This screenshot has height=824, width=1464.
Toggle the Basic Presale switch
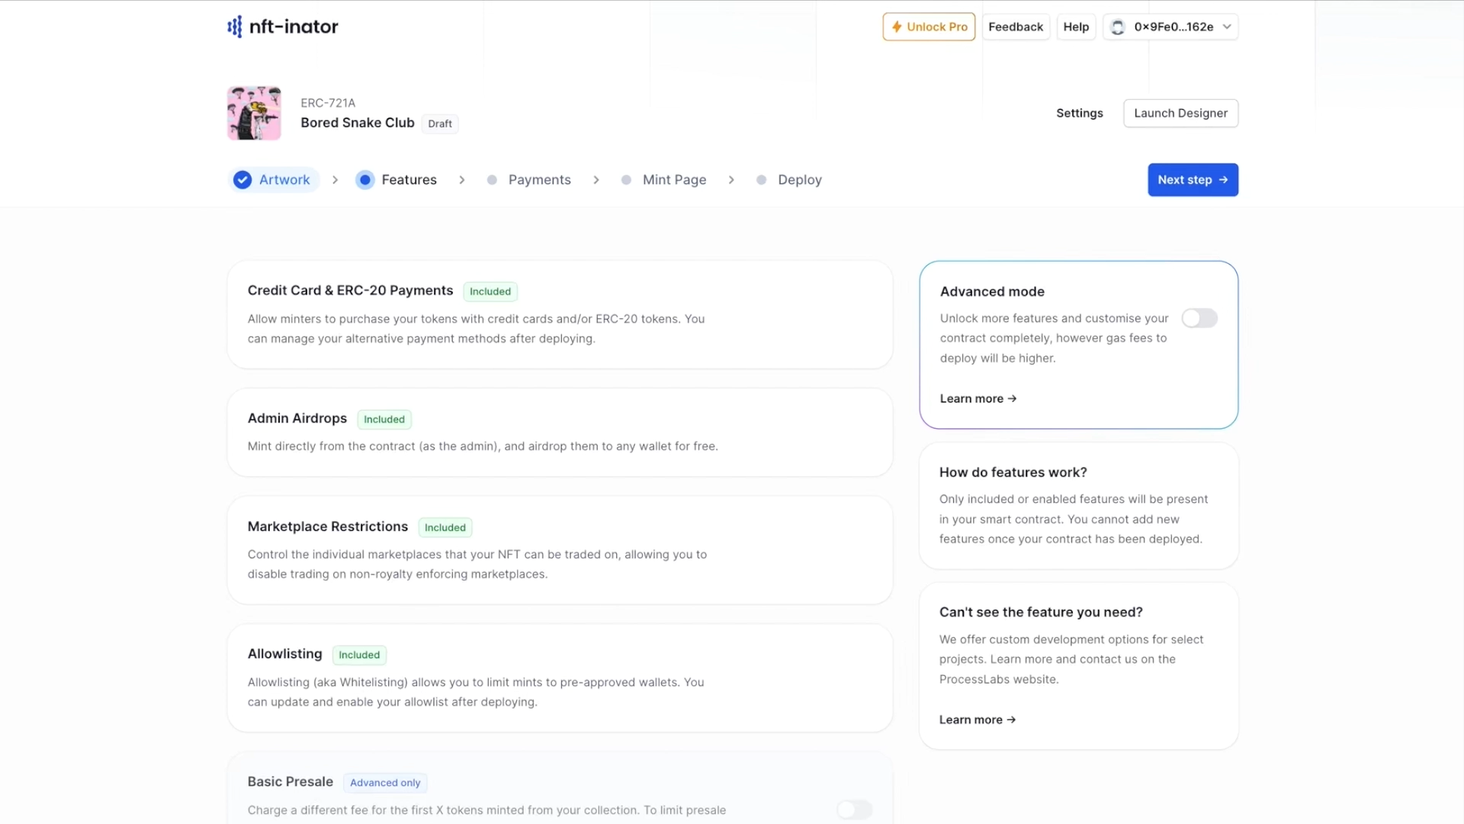(x=854, y=810)
